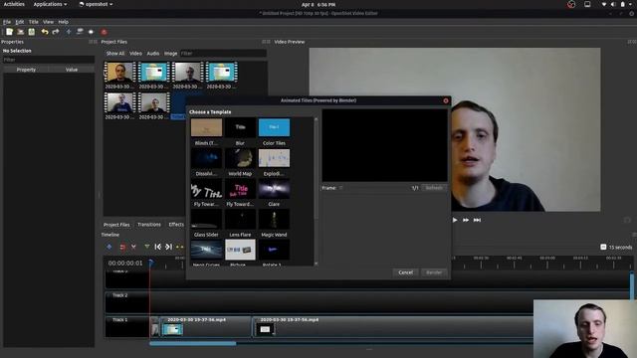Viewport: 637px width, 358px height.
Task: Click the timeline horizontal scrollbar
Action: coord(193,344)
